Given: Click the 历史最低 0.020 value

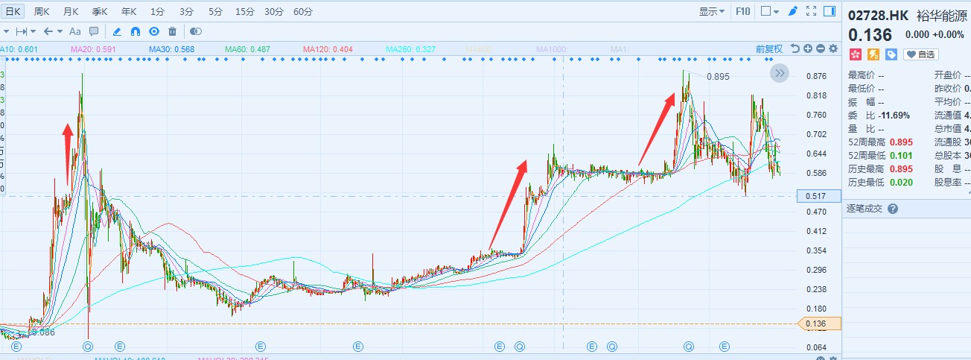Looking at the screenshot, I should 902,182.
